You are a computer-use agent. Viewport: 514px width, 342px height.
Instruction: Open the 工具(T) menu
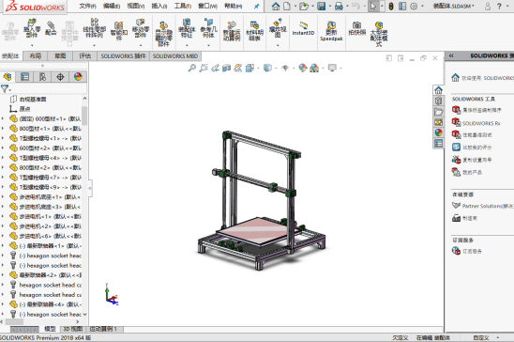tap(183, 6)
